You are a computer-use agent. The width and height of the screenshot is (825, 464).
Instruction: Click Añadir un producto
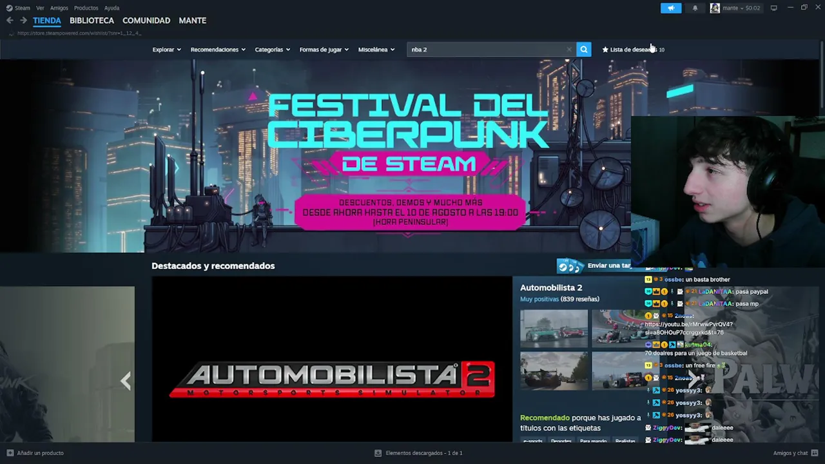tap(40, 453)
